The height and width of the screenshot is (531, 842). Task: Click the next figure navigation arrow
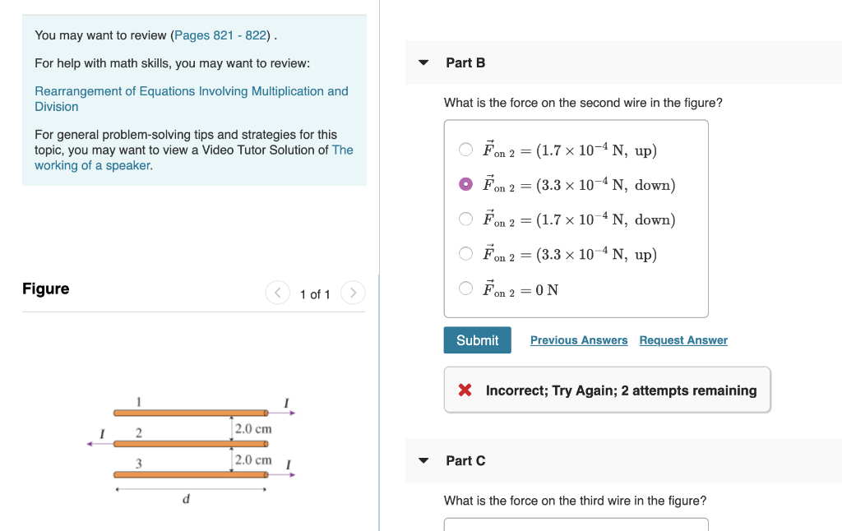[x=353, y=293]
